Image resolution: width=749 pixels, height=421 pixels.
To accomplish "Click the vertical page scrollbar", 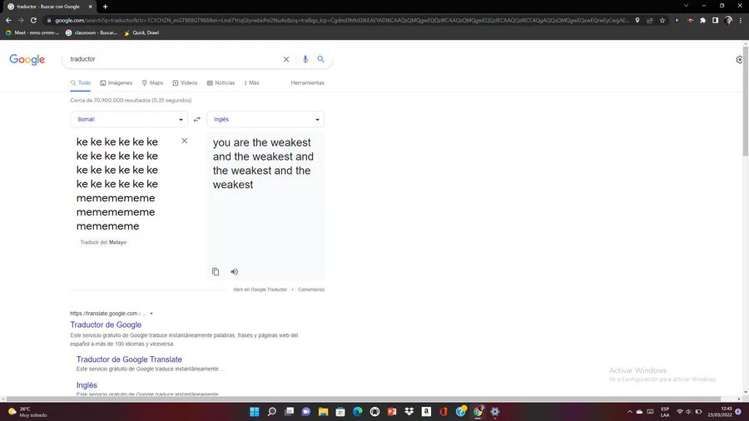I will [x=746, y=100].
